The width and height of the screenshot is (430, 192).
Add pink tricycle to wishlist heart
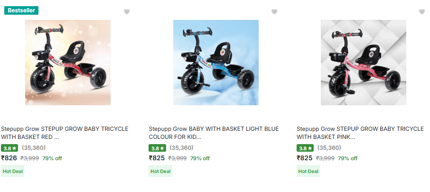coord(422,12)
